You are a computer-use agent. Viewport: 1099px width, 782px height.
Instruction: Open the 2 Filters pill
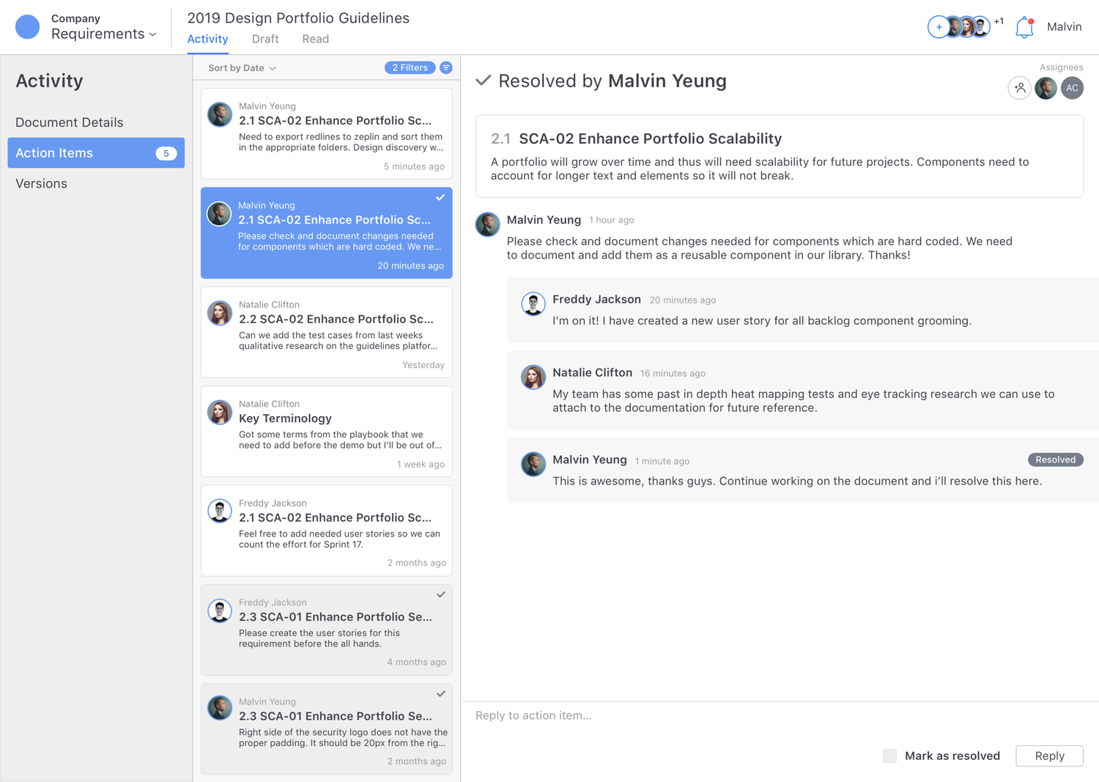pyautogui.click(x=410, y=67)
